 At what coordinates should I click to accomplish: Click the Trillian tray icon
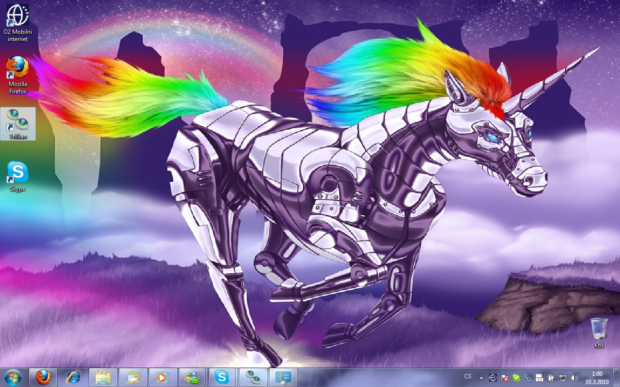pos(528,378)
